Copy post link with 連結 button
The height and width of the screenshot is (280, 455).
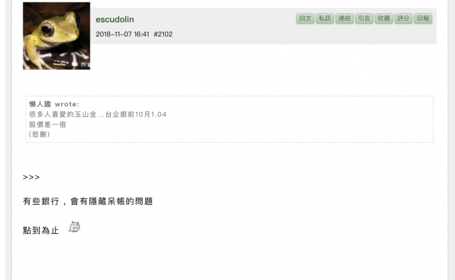click(x=344, y=18)
